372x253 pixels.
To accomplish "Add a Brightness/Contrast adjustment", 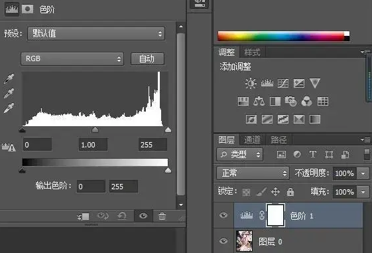I will 251,84.
